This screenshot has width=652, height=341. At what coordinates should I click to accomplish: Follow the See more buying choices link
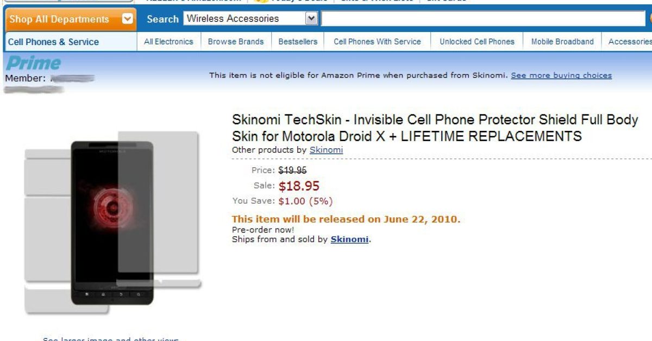tap(561, 75)
